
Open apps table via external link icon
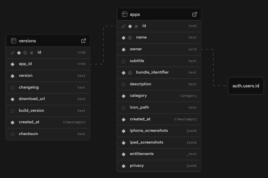point(195,14)
